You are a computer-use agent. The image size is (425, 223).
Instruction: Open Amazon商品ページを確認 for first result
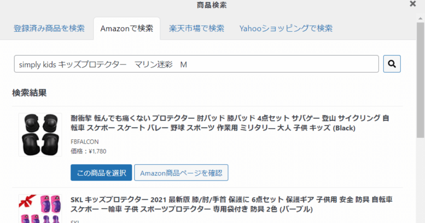pyautogui.click(x=181, y=173)
